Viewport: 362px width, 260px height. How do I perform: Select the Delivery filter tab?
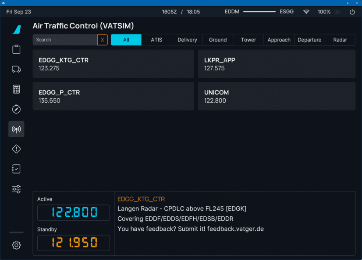187,40
